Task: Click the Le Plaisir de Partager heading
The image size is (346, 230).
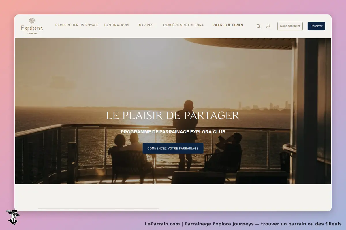Action: 173,116
